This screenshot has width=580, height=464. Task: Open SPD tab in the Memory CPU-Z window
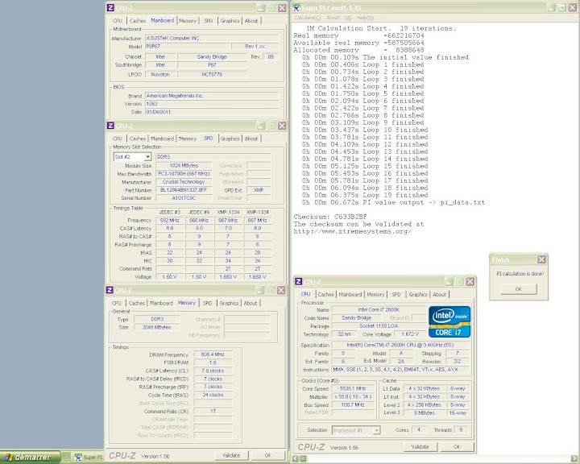208,303
